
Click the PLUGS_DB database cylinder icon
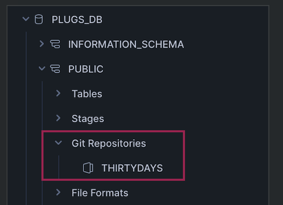pos(39,19)
